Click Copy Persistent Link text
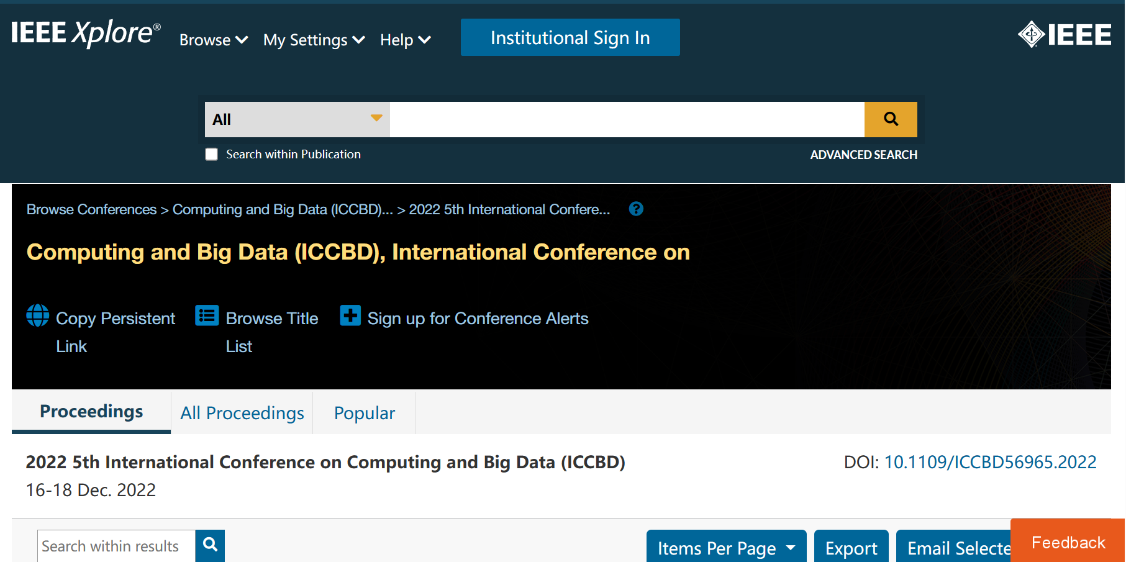This screenshot has height=562, width=1126. click(x=116, y=332)
